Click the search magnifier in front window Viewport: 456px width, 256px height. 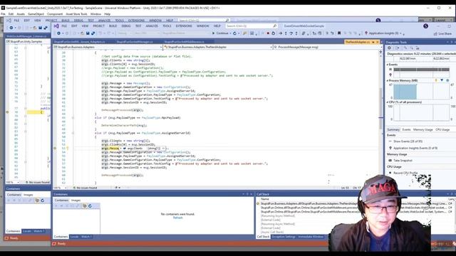click(x=274, y=26)
